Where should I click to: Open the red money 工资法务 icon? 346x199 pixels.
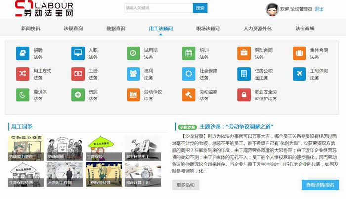click(x=78, y=74)
